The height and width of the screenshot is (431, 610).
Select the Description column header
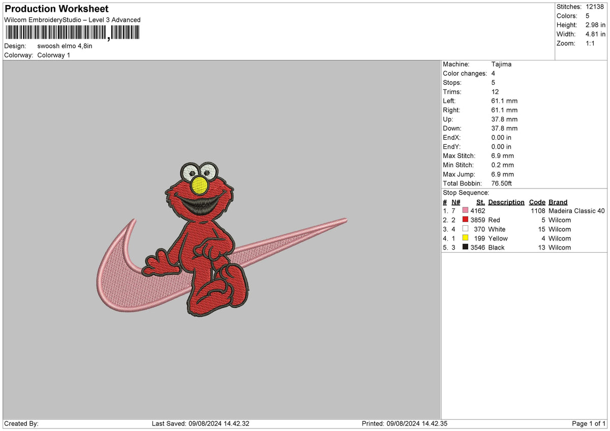coord(506,202)
